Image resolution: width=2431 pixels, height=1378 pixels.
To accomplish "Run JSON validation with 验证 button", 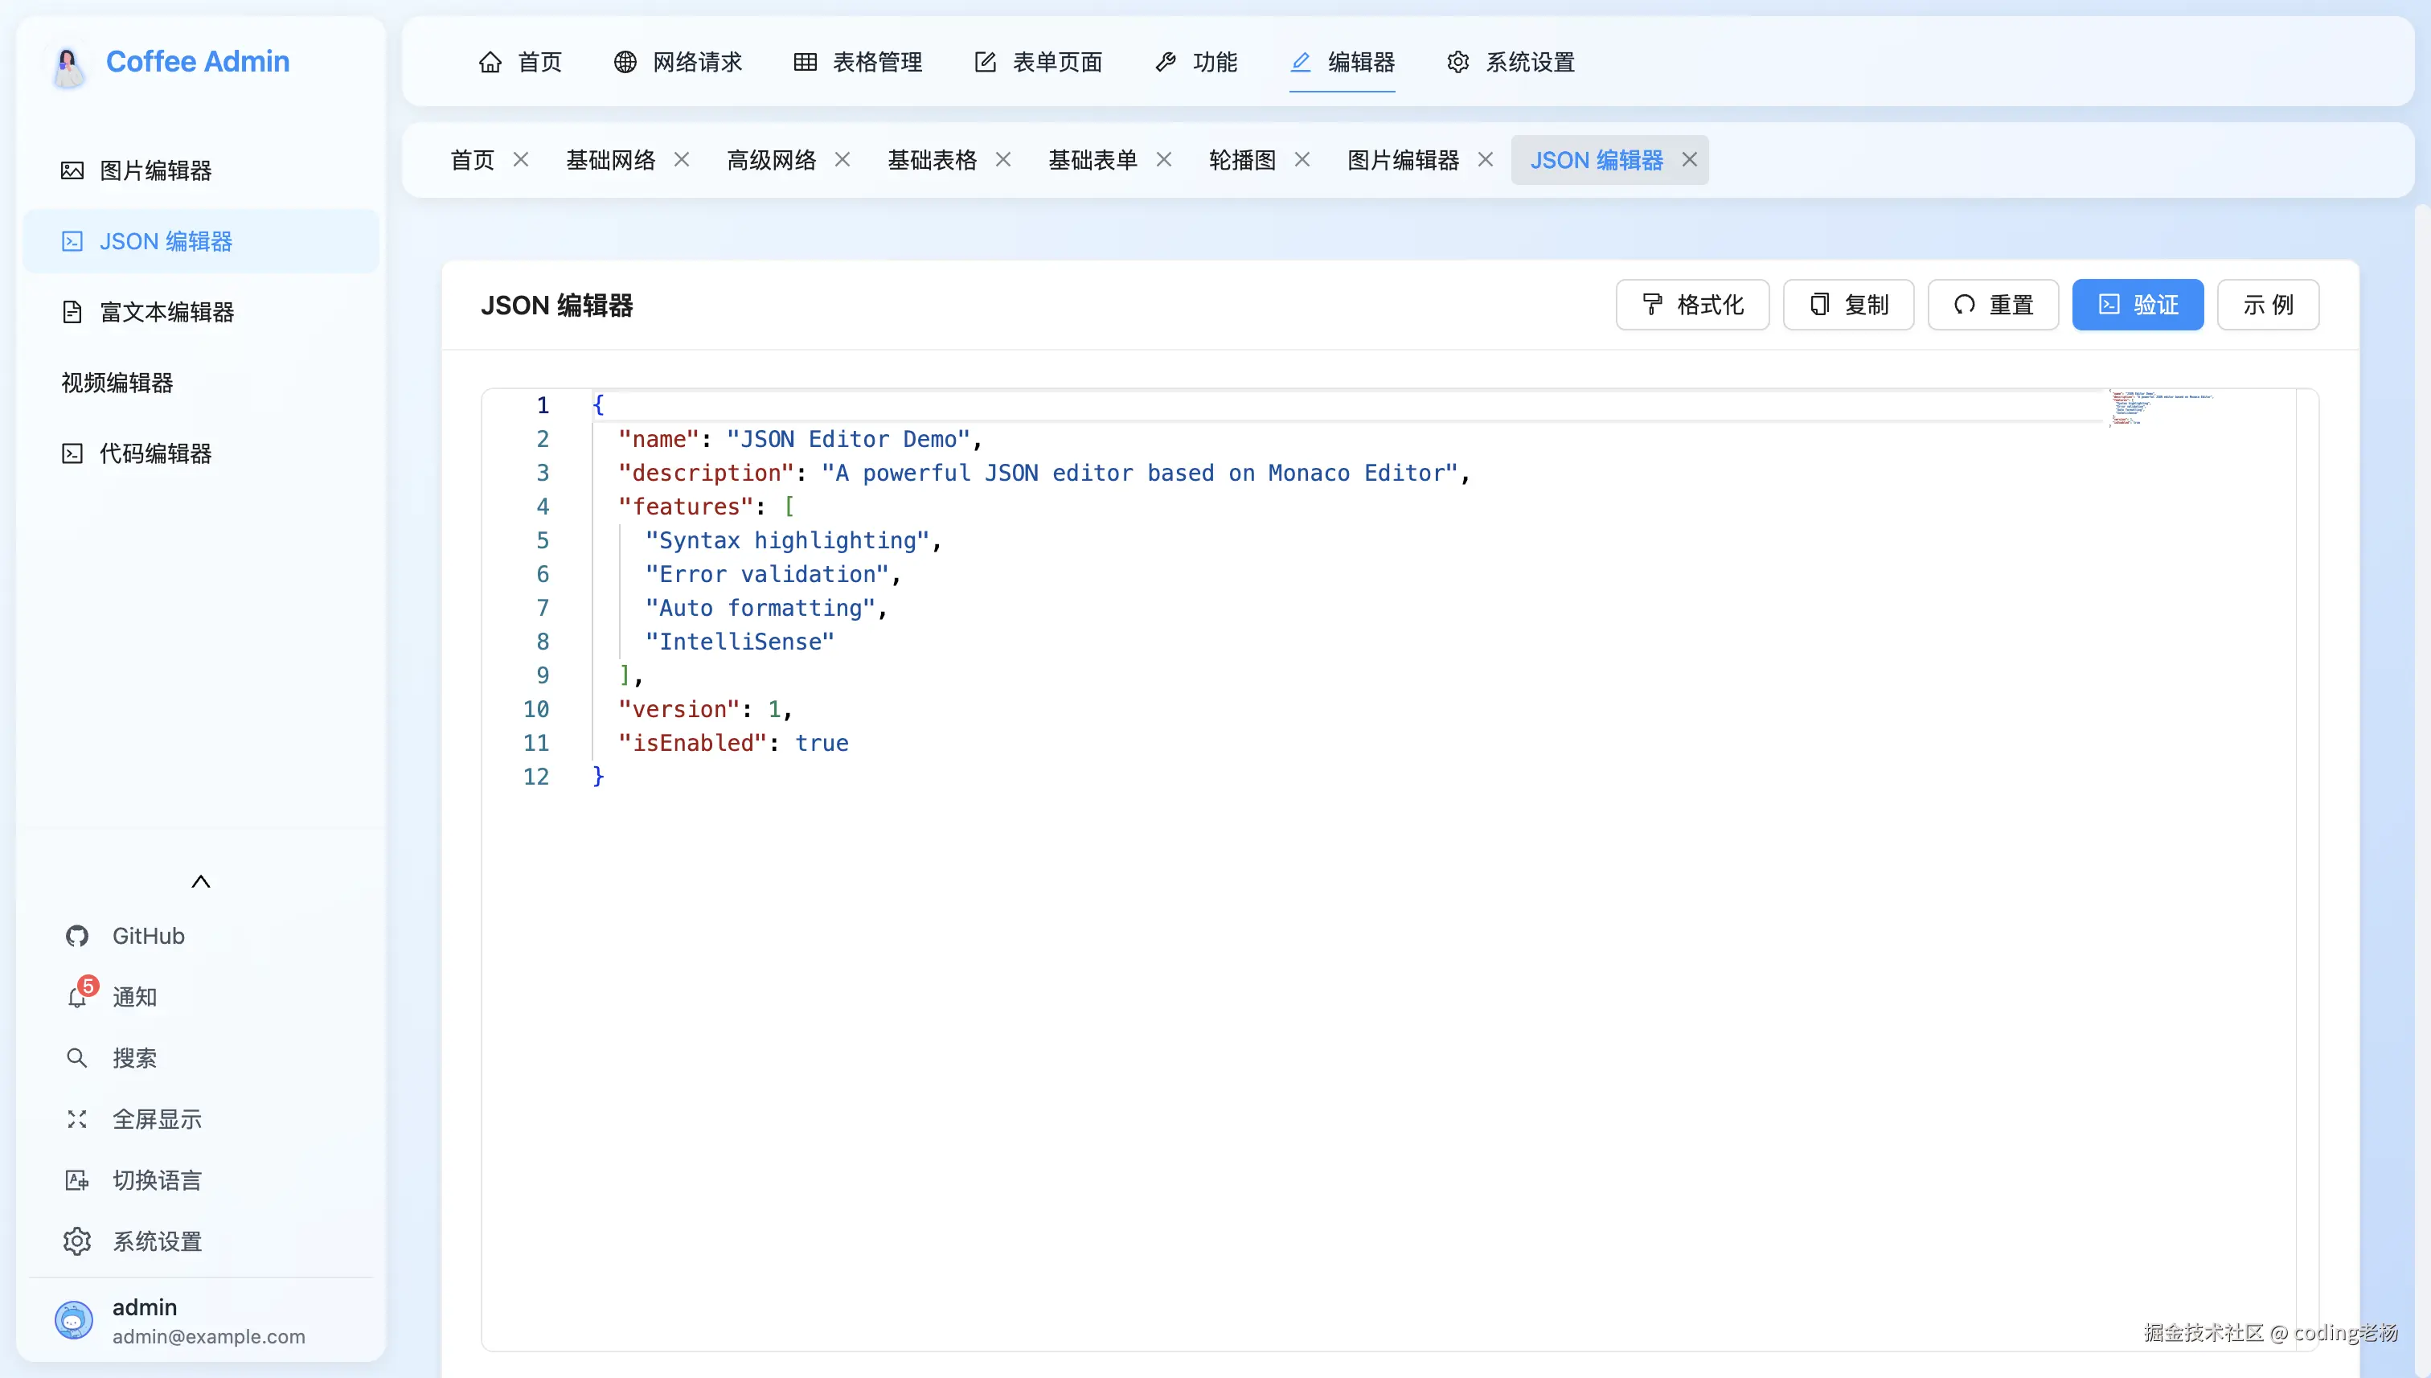I will point(2138,305).
